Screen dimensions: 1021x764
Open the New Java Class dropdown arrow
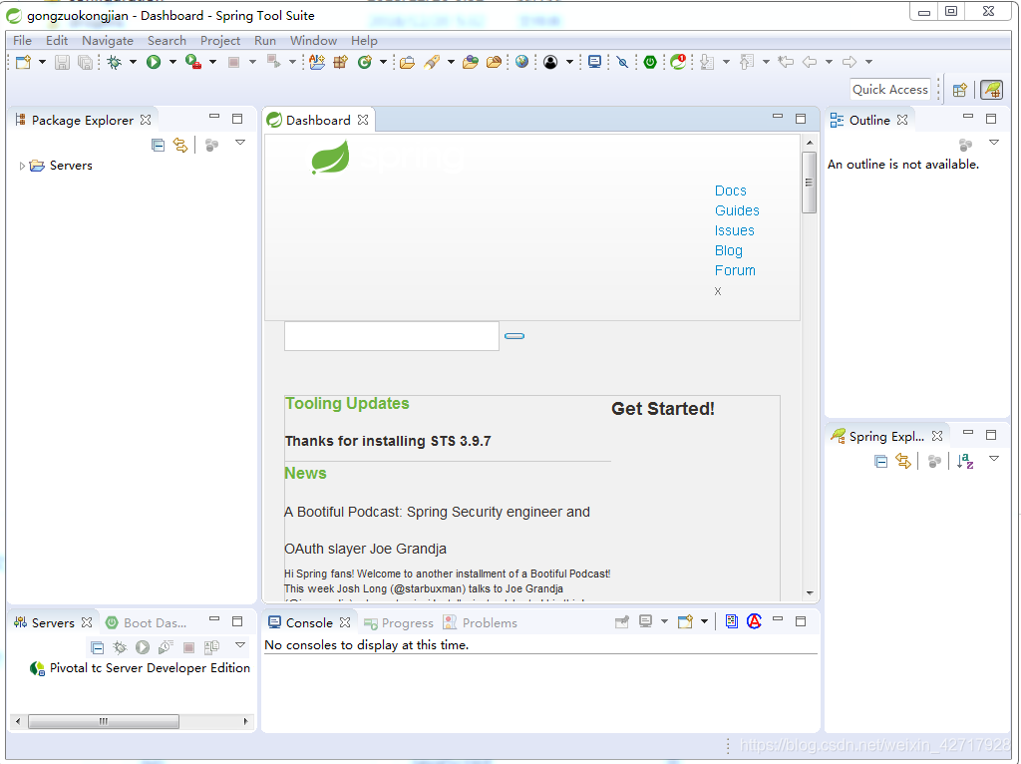(x=383, y=62)
